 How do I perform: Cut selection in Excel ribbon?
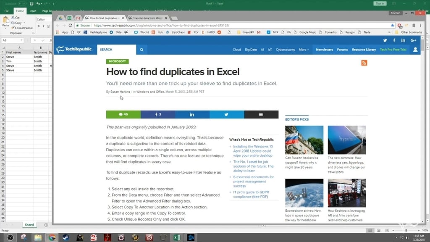(x=16, y=18)
